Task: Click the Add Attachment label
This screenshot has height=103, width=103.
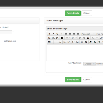Action: [x=75, y=63]
